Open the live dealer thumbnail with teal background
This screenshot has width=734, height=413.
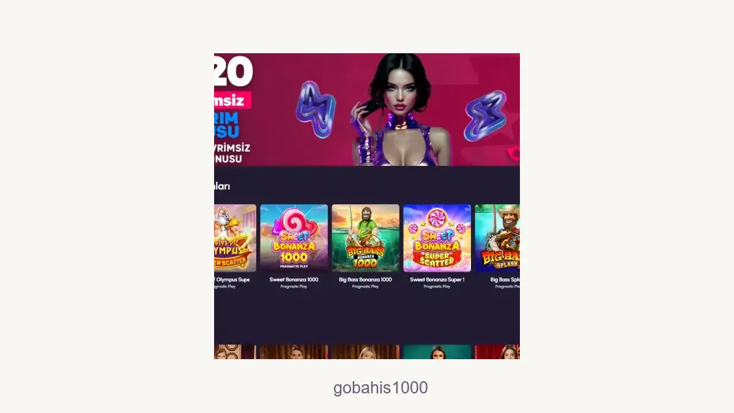tap(437, 352)
